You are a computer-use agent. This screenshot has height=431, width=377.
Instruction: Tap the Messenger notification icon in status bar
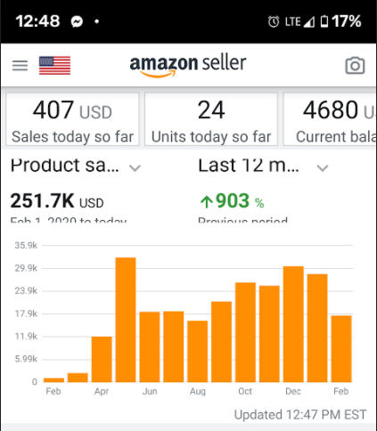(77, 21)
